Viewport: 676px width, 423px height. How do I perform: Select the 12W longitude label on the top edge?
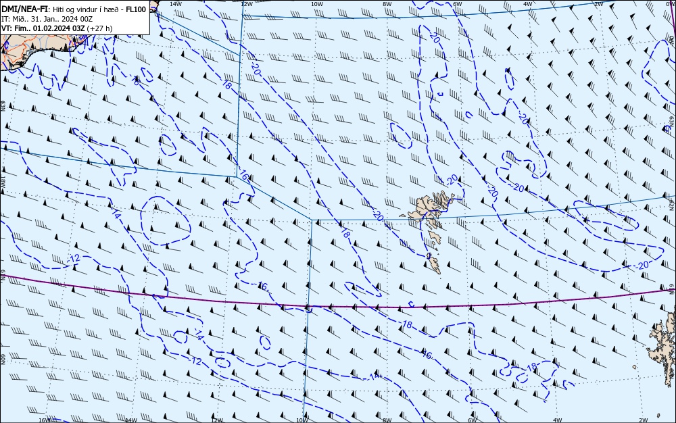(247, 4)
